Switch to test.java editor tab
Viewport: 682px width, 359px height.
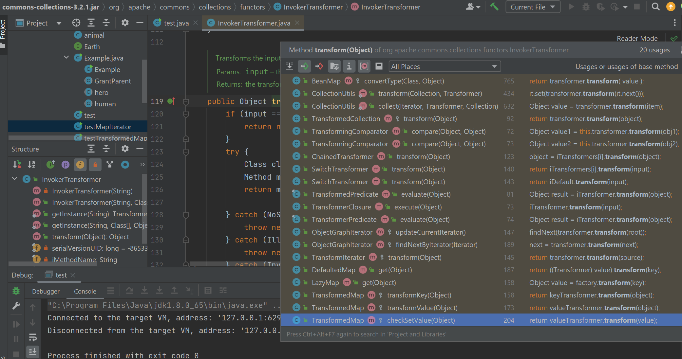[x=176, y=23]
